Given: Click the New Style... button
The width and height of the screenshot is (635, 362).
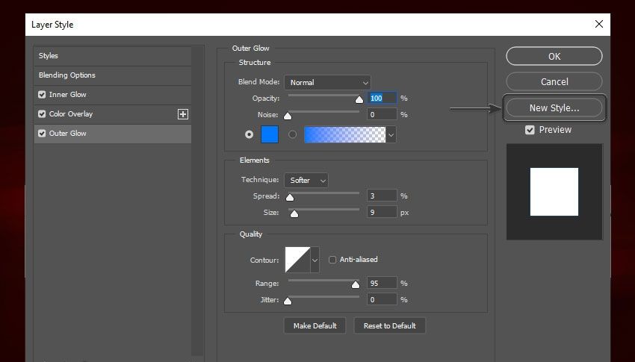Looking at the screenshot, I should click(x=554, y=108).
